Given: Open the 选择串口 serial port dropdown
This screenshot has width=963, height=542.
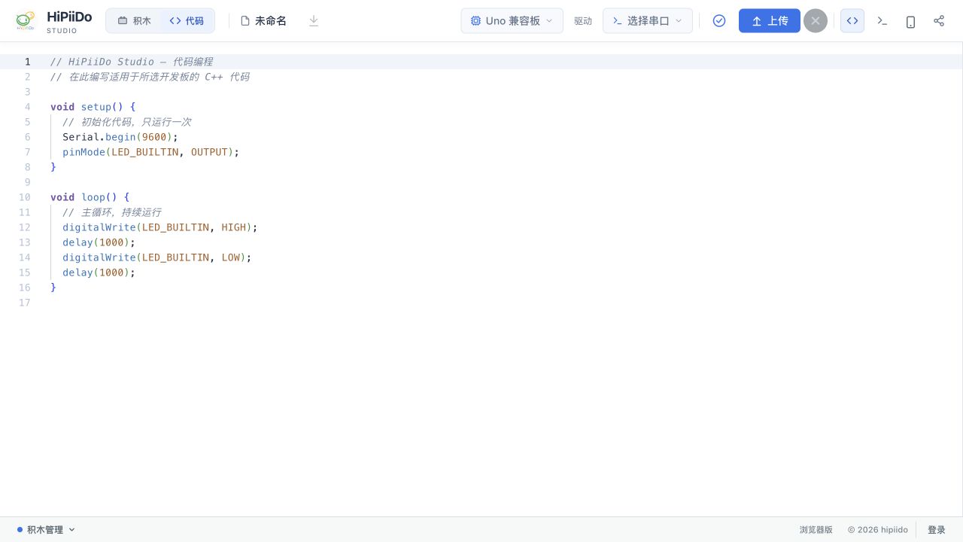Looking at the screenshot, I should [647, 21].
